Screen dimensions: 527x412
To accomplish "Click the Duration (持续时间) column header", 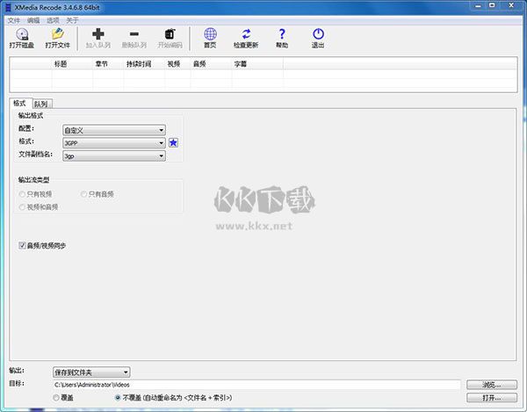I will coord(144,64).
